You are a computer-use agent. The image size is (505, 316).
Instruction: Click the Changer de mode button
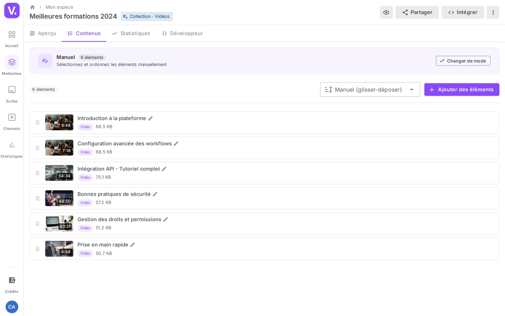pos(463,61)
